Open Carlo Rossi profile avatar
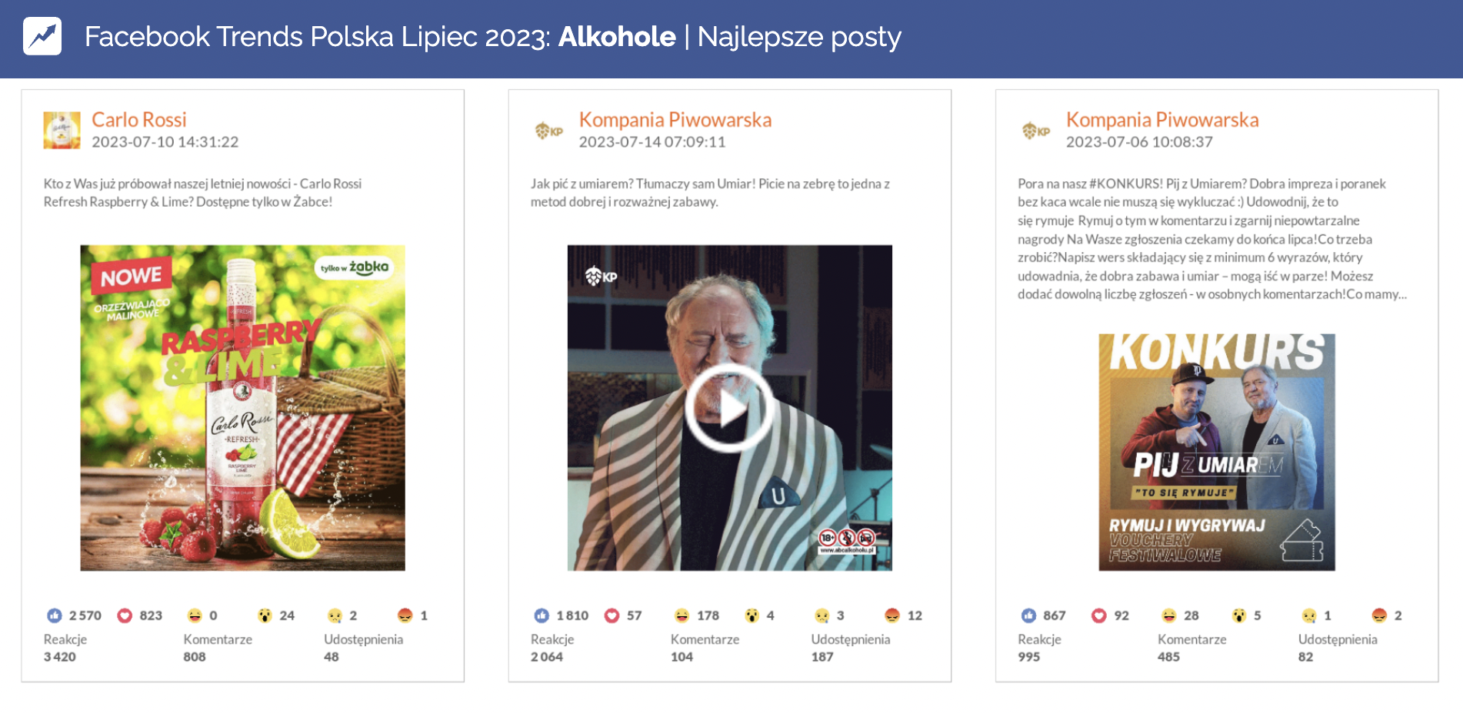Image resolution: width=1463 pixels, height=713 pixels. pos(62,130)
